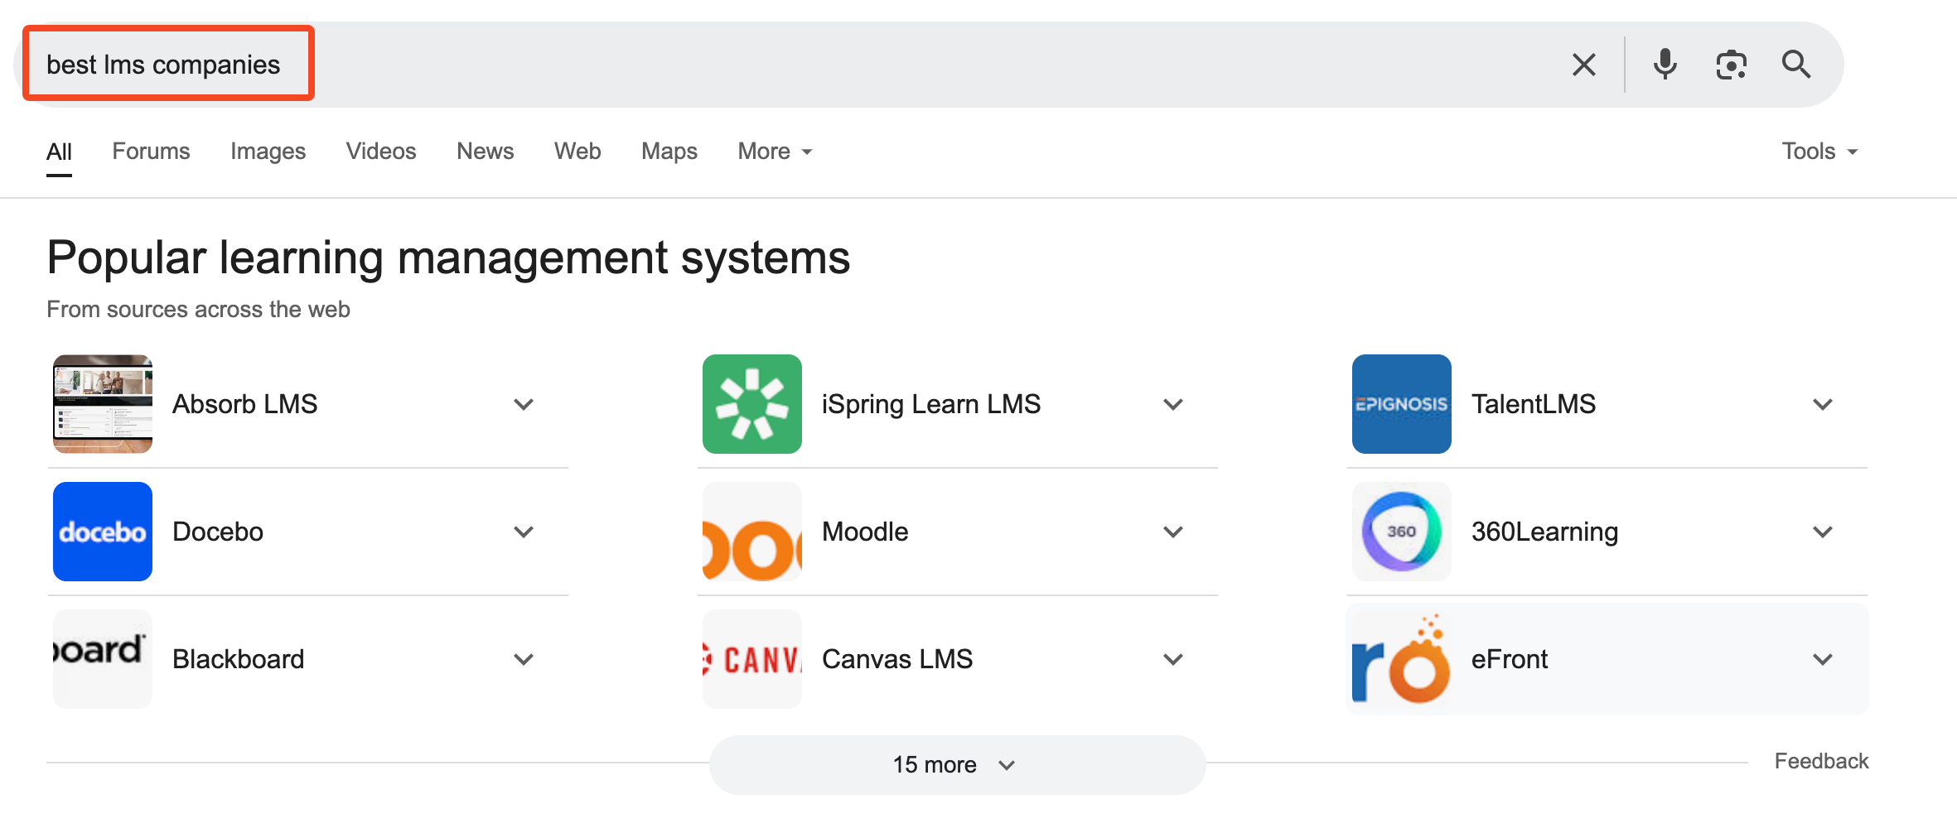Switch to the Forums tab
Screen dimensions: 1957x833
click(151, 151)
